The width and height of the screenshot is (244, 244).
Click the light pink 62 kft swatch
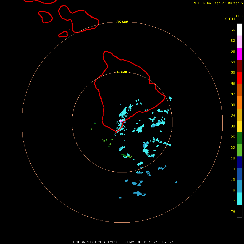click(239, 42)
